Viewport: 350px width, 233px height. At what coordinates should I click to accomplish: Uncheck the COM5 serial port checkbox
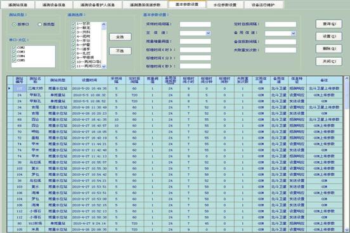click(14, 60)
